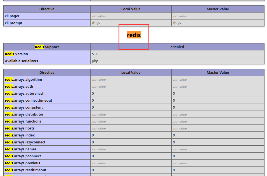Select the "redis.arrays.hosts" directive
Screen dimensions: 267x176
point(20,128)
